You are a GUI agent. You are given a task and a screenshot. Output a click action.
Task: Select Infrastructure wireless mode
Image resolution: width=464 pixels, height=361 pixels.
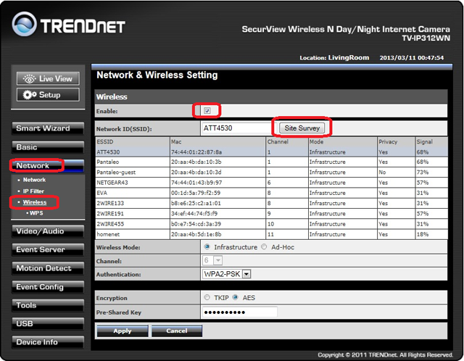[208, 247]
